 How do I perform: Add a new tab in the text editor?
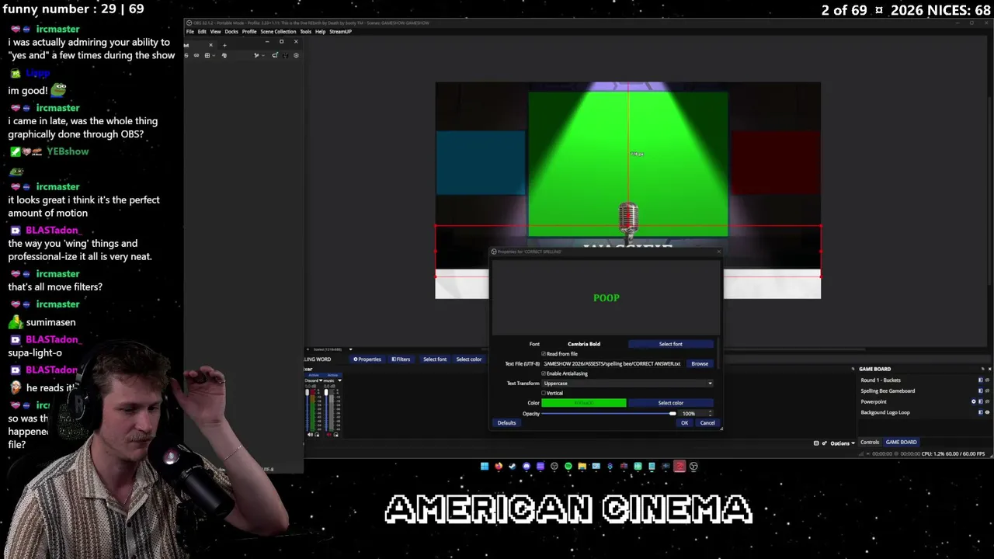click(x=225, y=45)
